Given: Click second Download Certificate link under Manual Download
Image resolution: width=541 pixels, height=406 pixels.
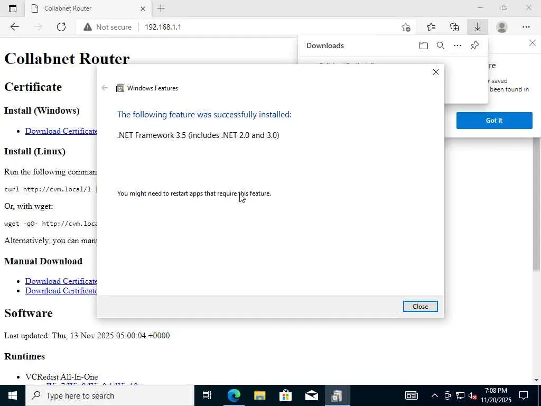Looking at the screenshot, I should click(x=61, y=291).
